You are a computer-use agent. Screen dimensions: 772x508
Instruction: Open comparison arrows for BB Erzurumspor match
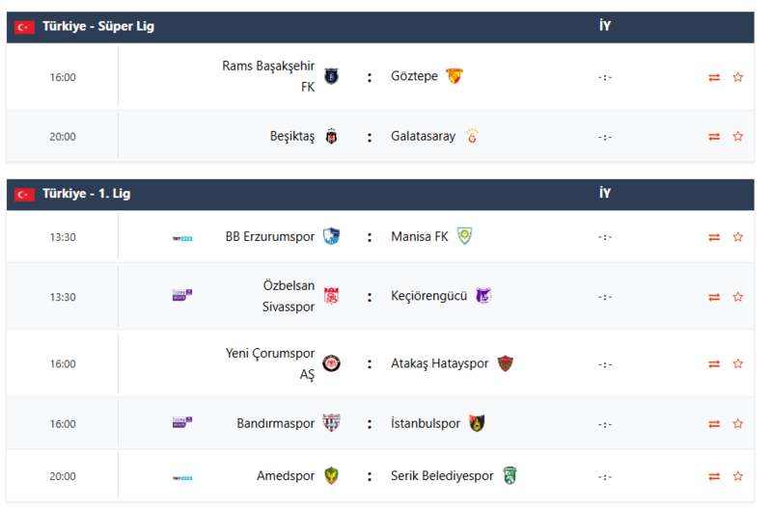[714, 237]
